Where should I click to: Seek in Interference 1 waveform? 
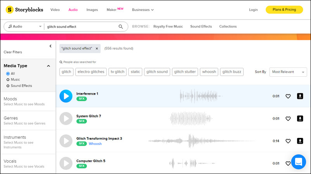click(x=201, y=96)
